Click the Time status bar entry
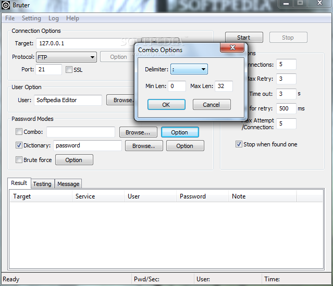 [272, 279]
